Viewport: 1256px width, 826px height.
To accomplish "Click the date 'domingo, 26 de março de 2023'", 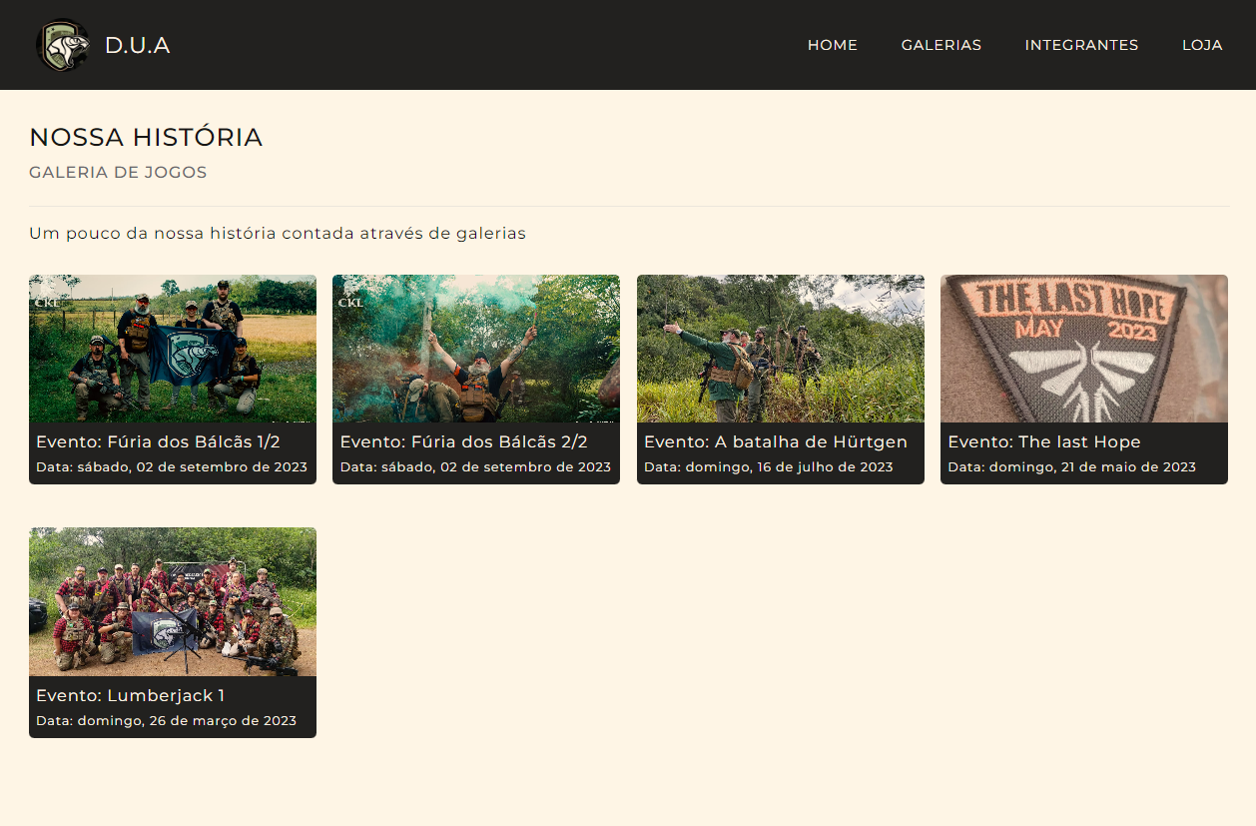I will tap(187, 720).
